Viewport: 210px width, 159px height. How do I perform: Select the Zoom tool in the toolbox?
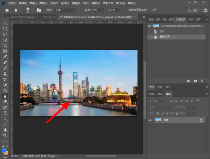coord(5,136)
